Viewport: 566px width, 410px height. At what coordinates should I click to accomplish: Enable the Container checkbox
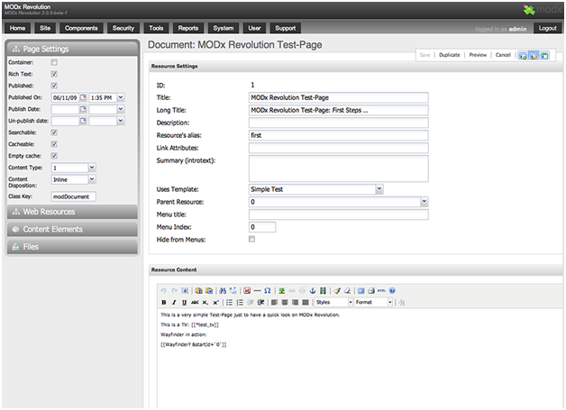[54, 62]
